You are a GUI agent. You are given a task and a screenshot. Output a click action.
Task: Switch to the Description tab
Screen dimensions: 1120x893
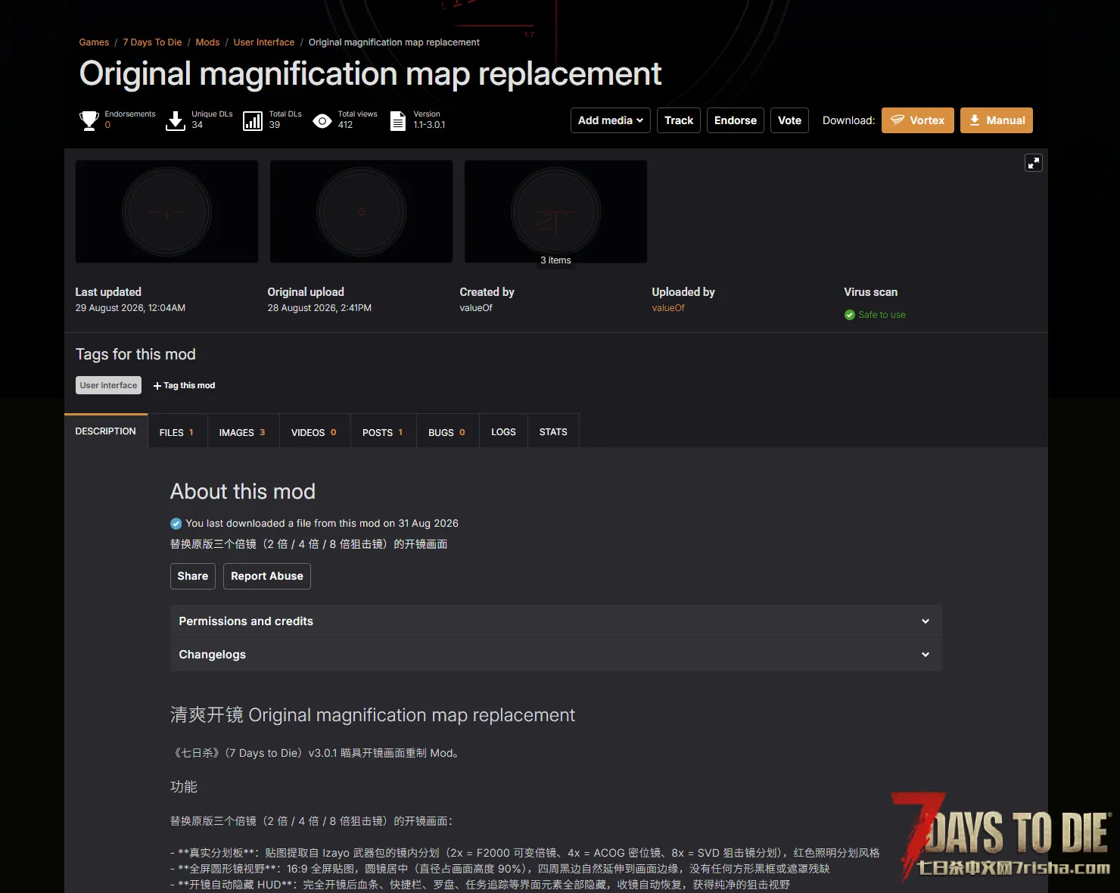tap(106, 431)
